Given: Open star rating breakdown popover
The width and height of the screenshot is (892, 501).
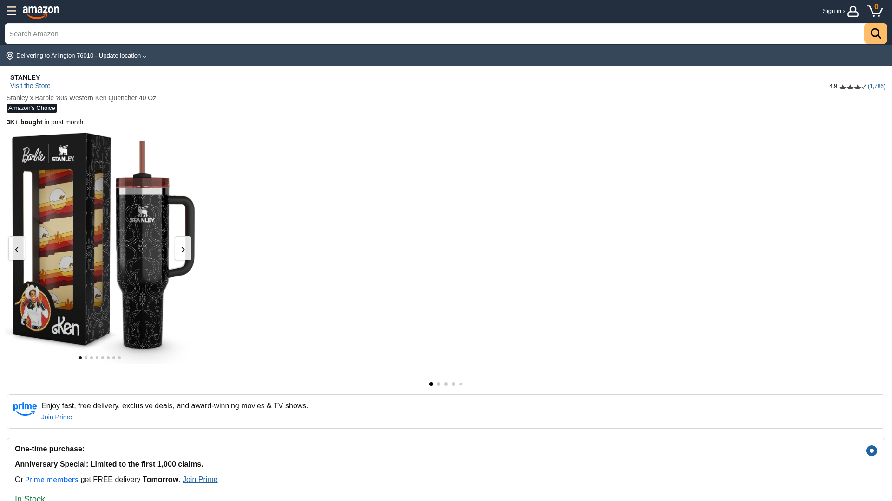Looking at the screenshot, I should [x=852, y=87].
